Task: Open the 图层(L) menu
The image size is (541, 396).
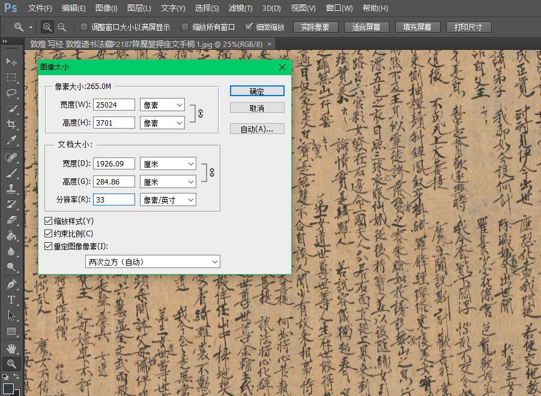Action: (139, 8)
